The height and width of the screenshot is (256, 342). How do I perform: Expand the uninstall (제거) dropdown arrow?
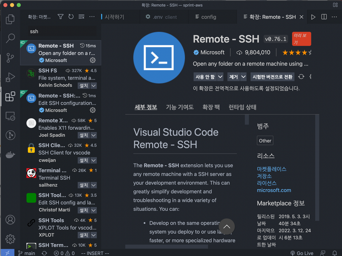[x=243, y=77]
